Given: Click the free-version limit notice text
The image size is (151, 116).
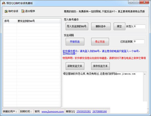Looking at the screenshot, I should pyautogui.click(x=104, y=12).
